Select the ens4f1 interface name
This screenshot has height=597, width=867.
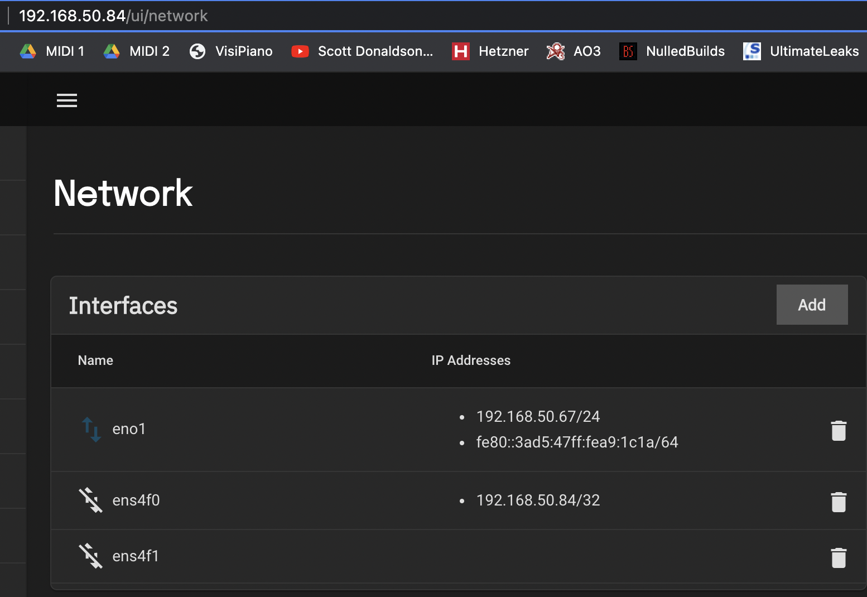pyautogui.click(x=136, y=556)
